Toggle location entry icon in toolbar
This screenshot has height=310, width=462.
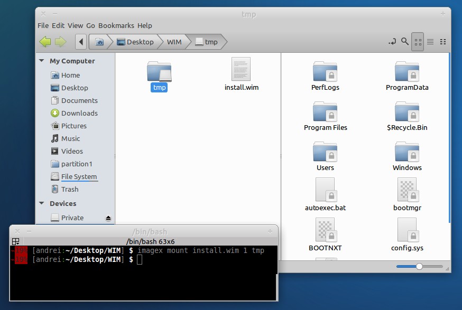coord(392,42)
